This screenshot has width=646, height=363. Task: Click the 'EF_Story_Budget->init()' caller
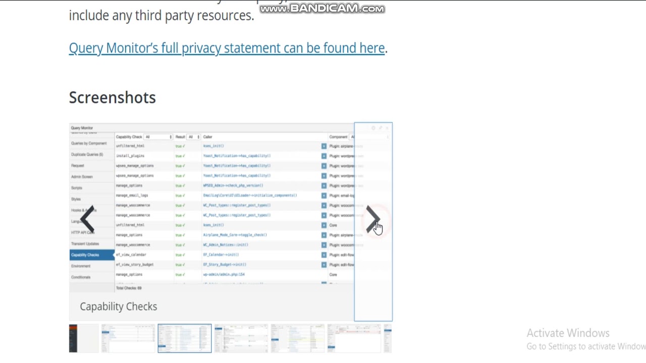click(x=225, y=265)
